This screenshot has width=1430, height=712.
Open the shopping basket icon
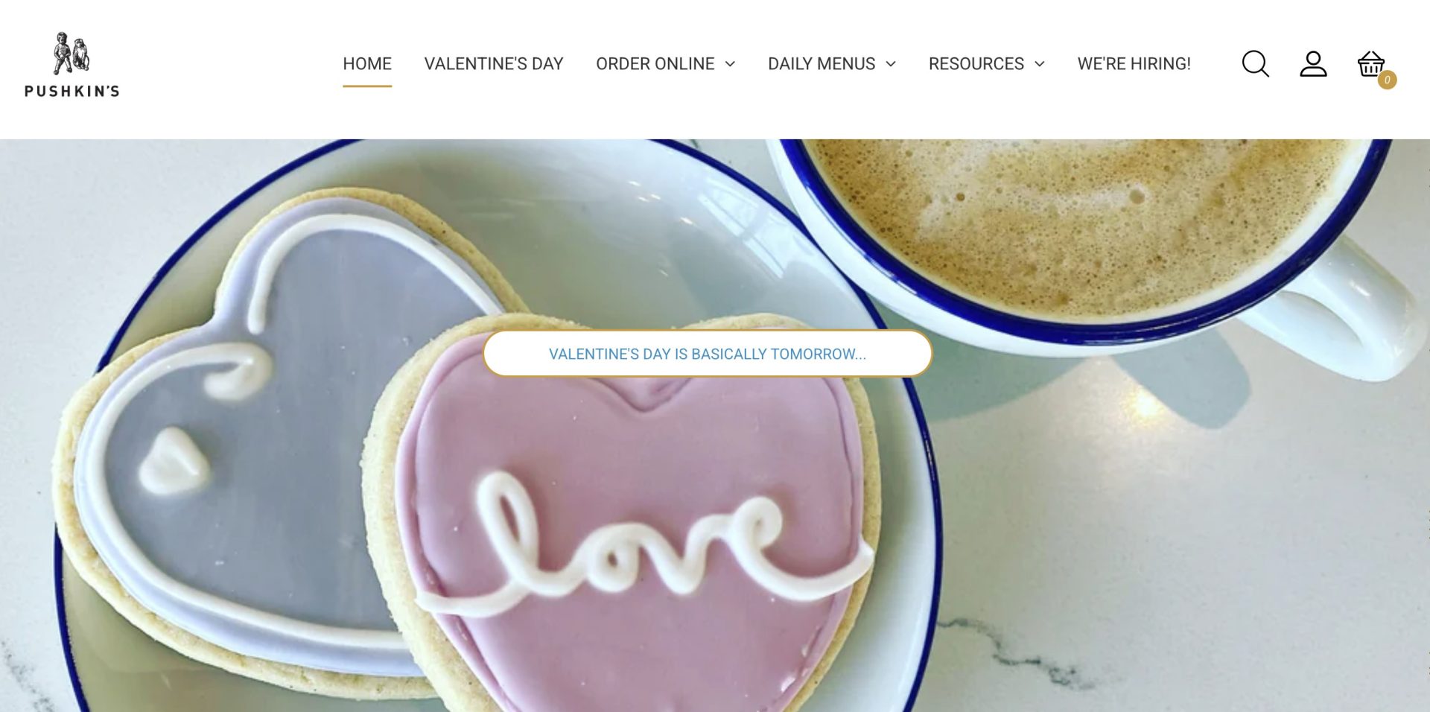(x=1370, y=64)
